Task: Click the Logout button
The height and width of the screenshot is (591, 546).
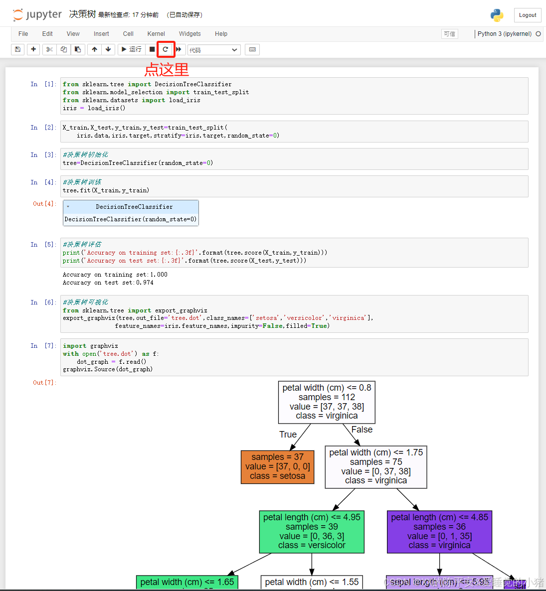Action: [528, 15]
